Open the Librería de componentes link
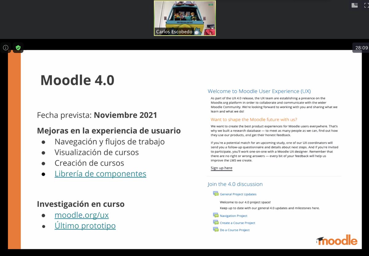369x256 pixels. click(x=100, y=174)
